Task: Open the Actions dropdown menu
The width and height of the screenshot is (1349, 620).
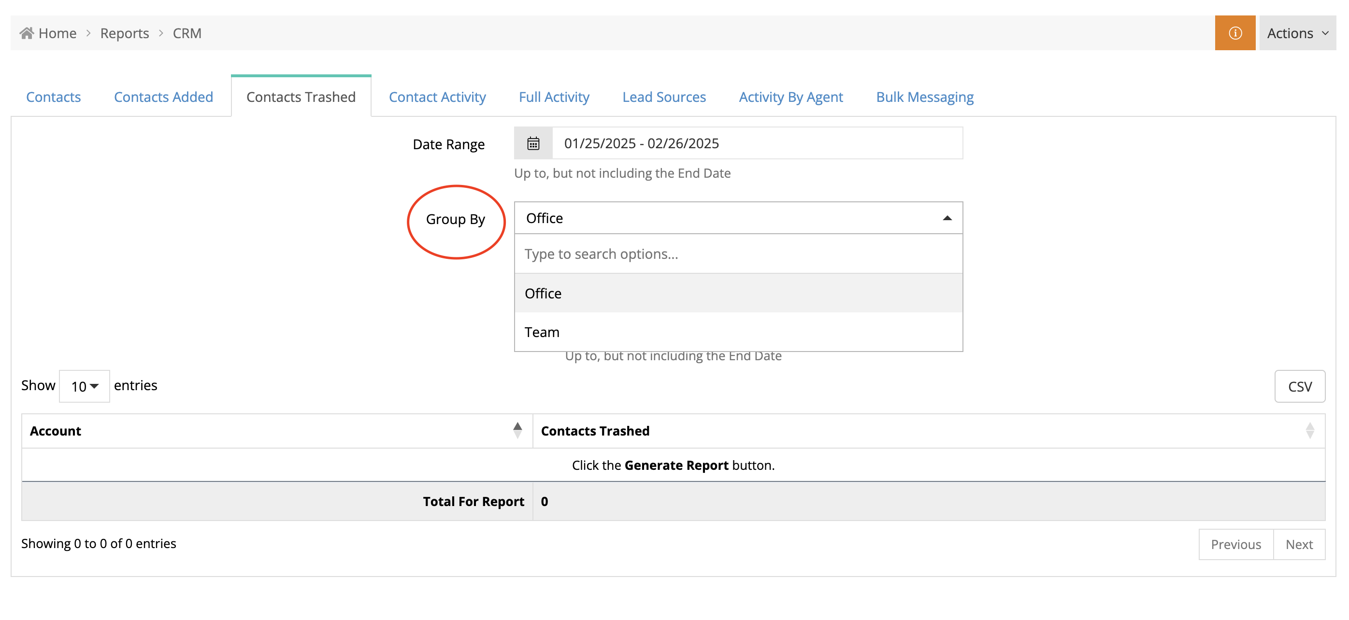Action: pos(1297,33)
